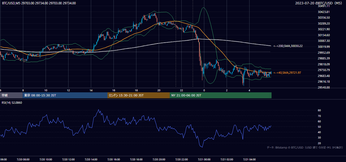Click the RSI level 20 axis label
The image size is (346, 162).
tap(319, 143)
